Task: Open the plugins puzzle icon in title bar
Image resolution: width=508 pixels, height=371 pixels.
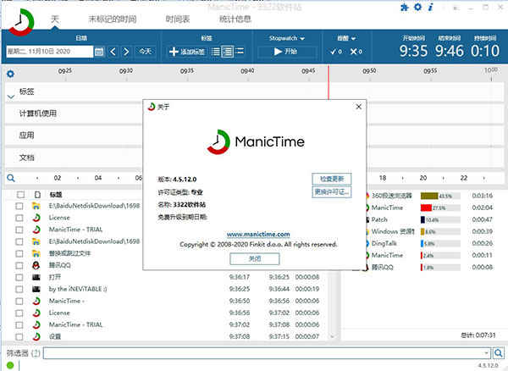Action: (405, 7)
